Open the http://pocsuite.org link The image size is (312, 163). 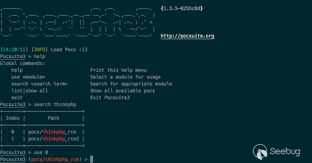[187, 36]
